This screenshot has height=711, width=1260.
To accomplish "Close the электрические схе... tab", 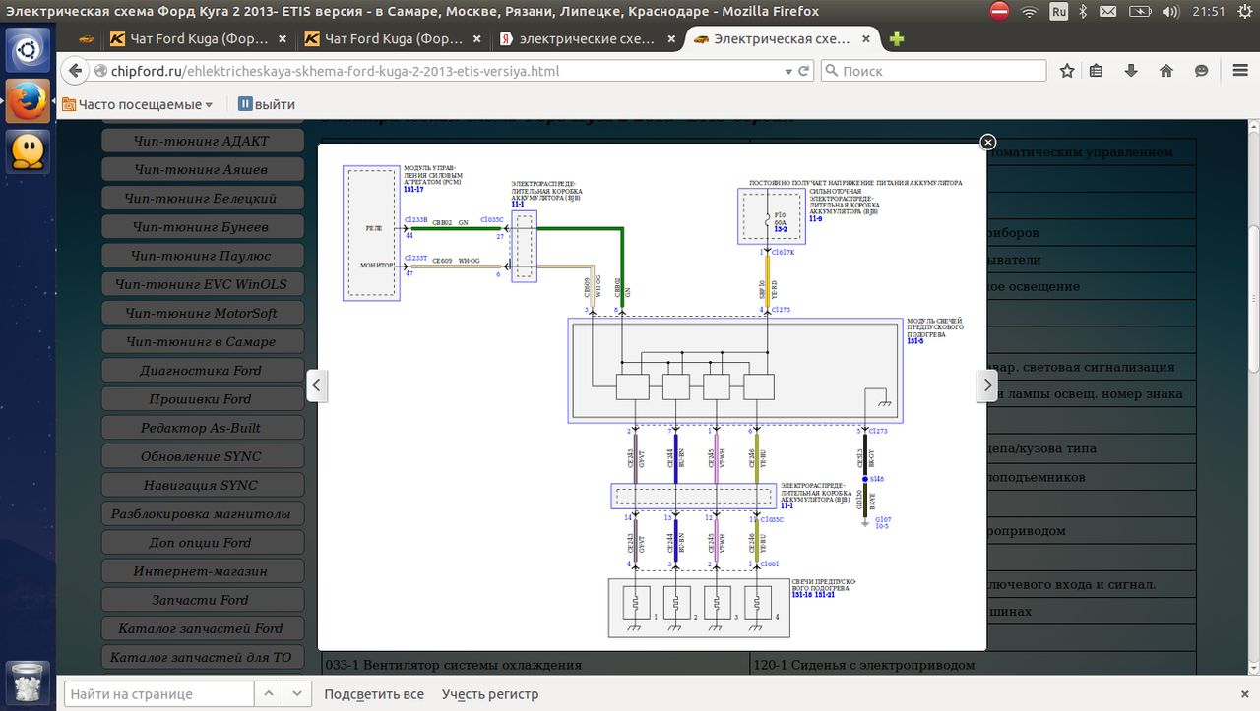I will coord(669,39).
